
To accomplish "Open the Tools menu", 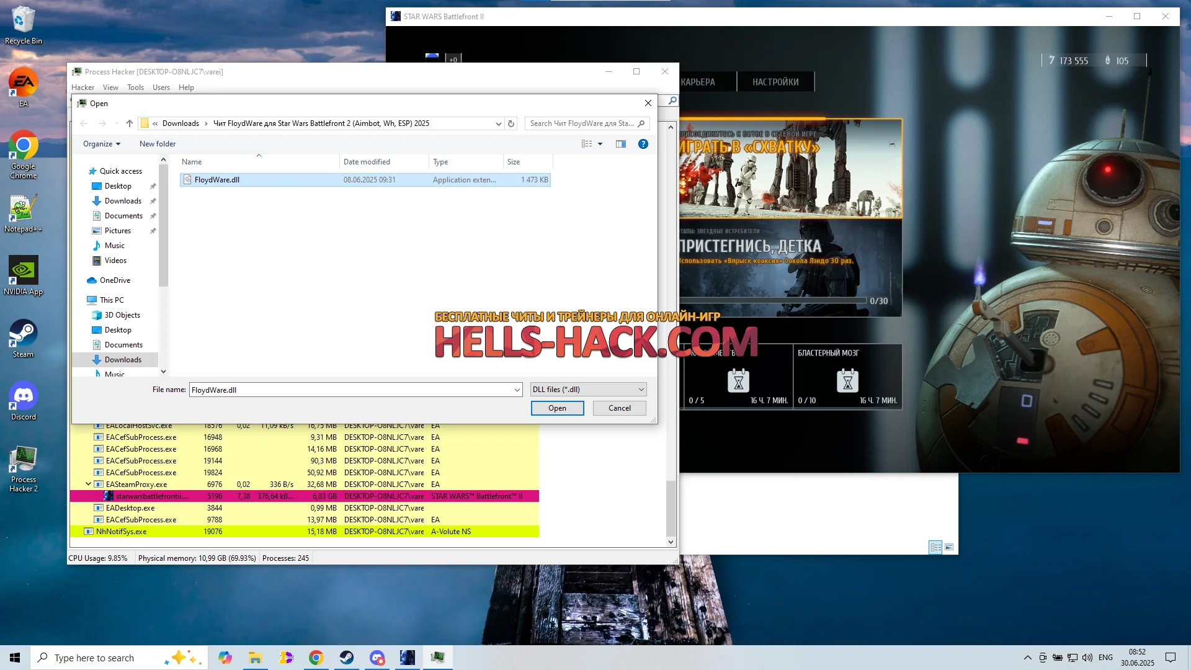I will (x=135, y=87).
